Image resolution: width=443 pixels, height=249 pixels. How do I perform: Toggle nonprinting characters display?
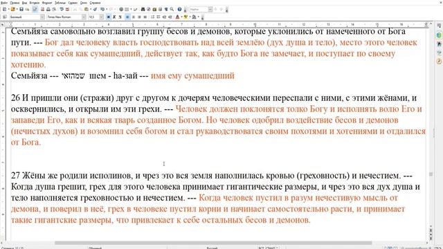point(166,9)
